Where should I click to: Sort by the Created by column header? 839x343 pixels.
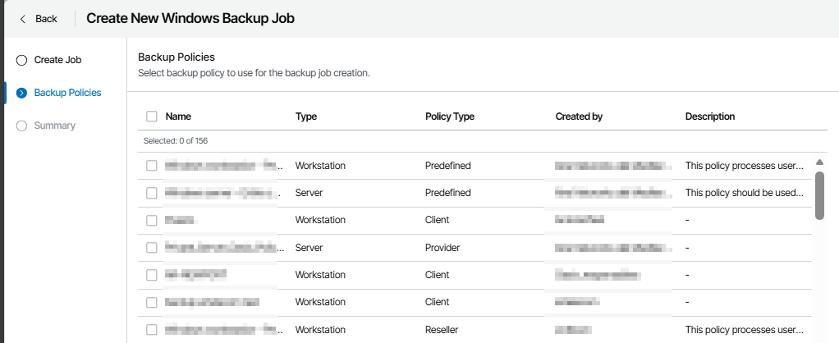[x=579, y=117]
